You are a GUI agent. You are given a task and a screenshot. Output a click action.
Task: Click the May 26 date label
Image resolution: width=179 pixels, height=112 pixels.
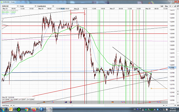(x=76, y=9)
